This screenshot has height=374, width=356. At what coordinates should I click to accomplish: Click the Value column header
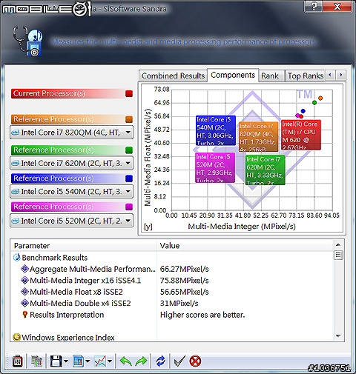(245, 246)
